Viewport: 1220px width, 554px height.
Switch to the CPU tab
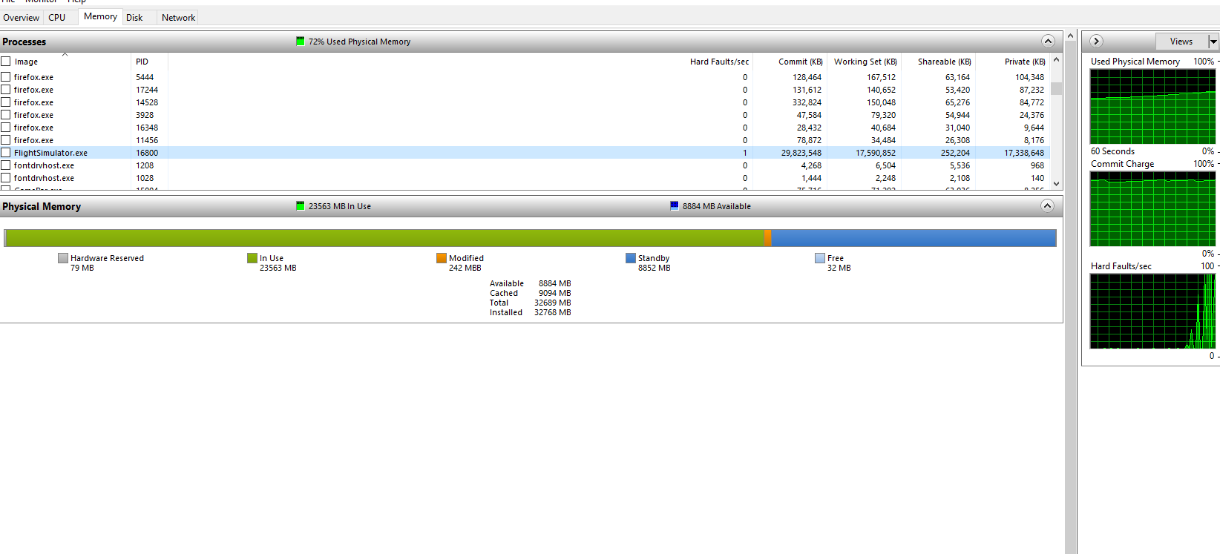click(57, 17)
